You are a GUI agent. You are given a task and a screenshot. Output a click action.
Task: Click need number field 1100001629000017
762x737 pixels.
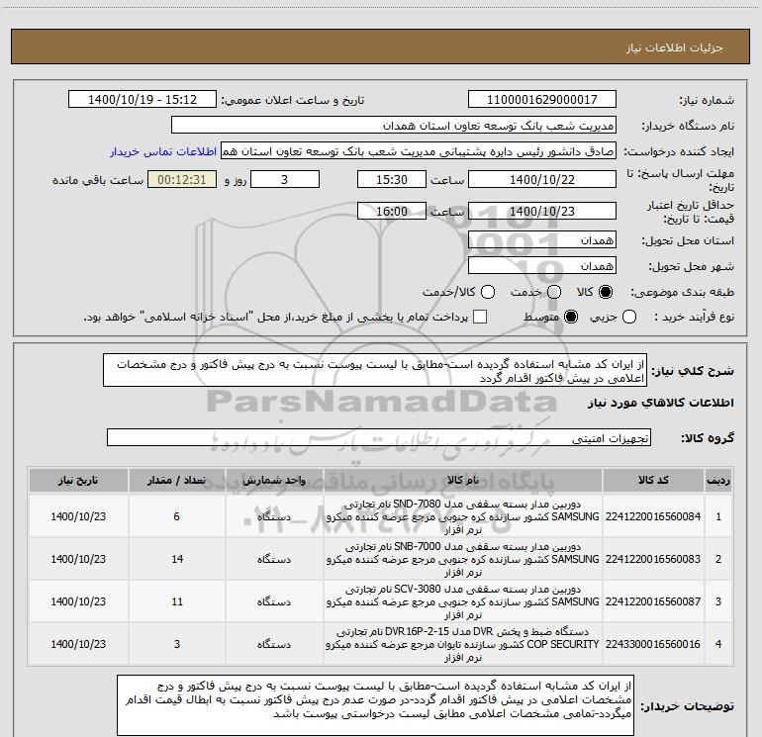(542, 100)
